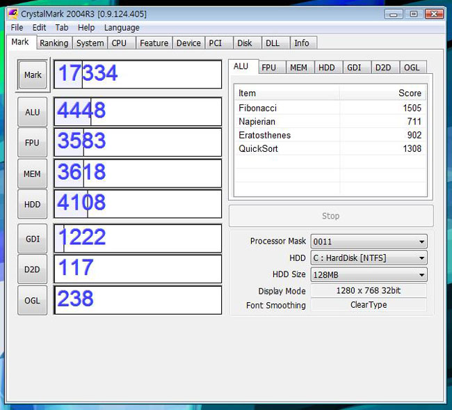This screenshot has height=410, width=452.
Task: Switch to the System tab
Action: [90, 43]
